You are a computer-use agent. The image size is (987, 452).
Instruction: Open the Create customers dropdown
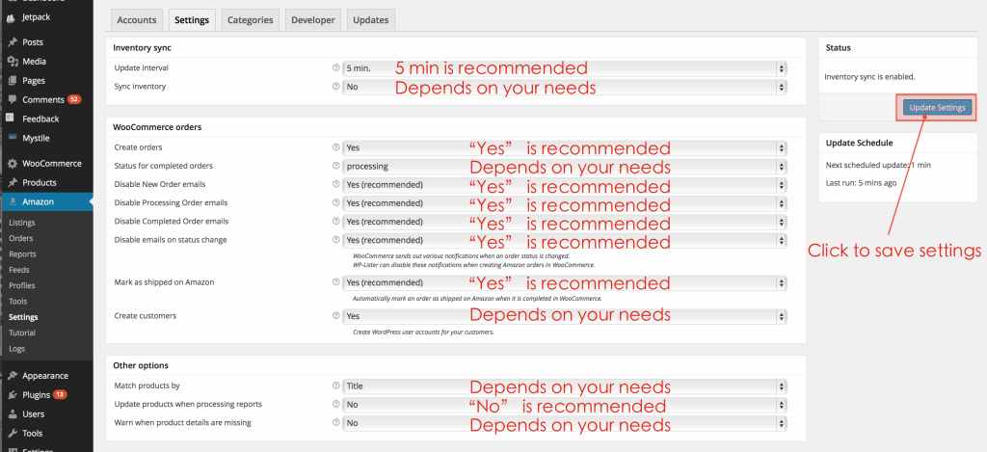point(564,316)
